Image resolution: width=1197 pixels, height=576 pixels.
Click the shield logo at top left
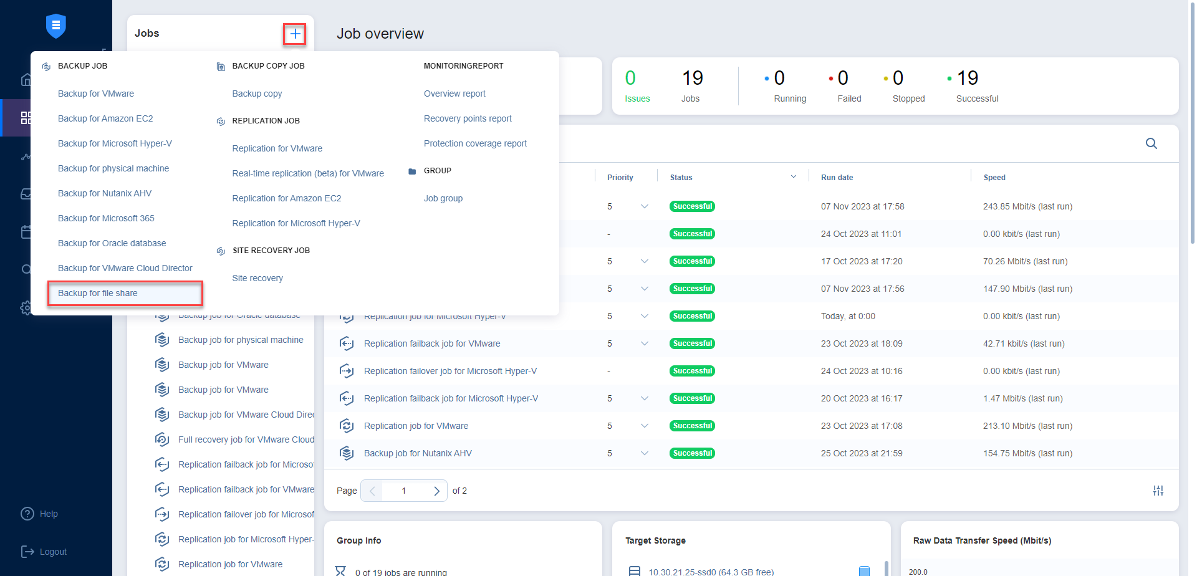56,26
